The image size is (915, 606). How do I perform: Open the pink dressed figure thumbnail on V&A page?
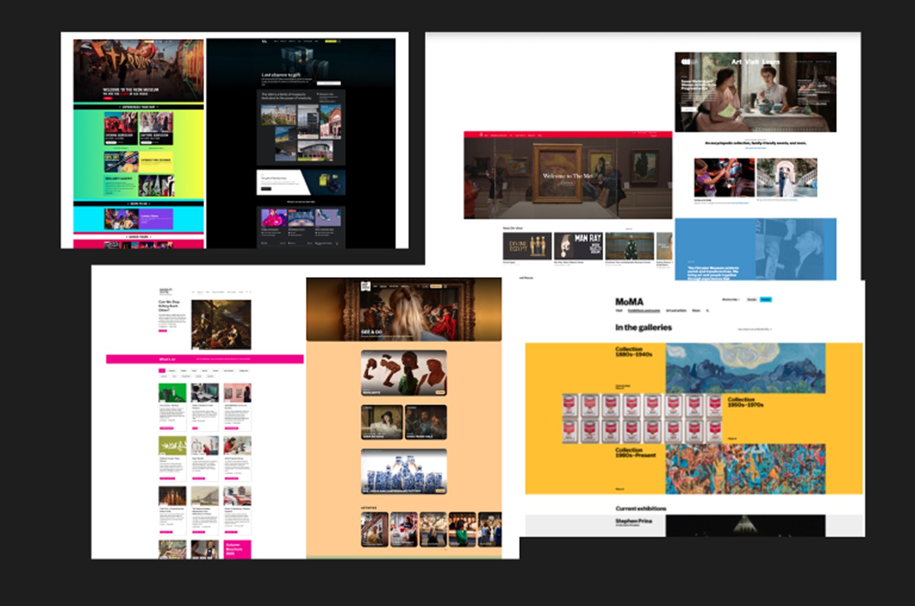(274, 218)
